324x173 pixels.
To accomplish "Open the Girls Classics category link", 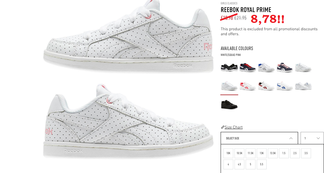I will click(x=229, y=3).
